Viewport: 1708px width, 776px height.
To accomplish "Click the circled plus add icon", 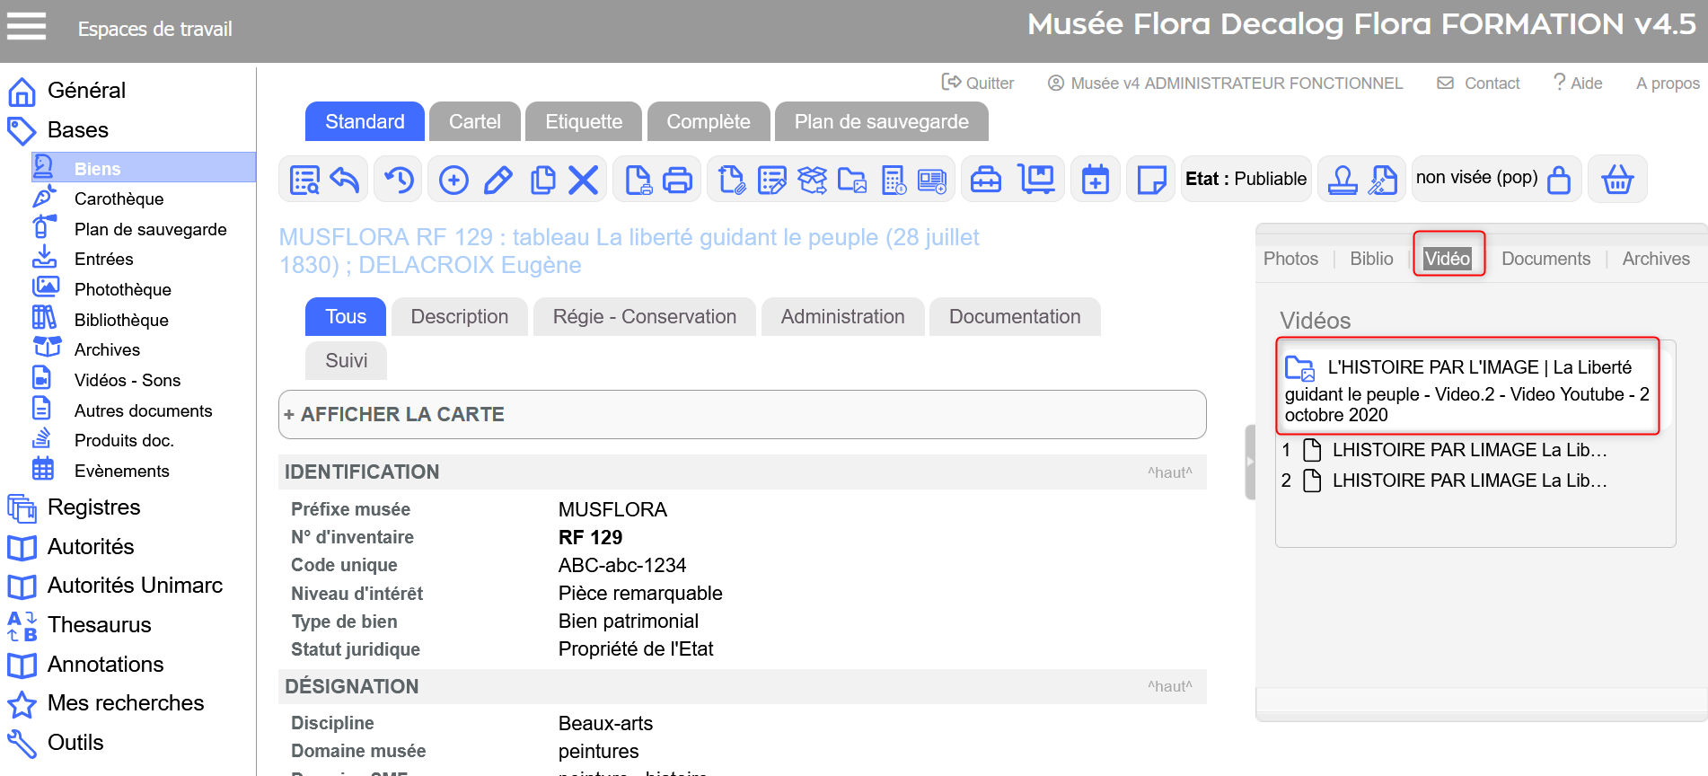I will 453,181.
